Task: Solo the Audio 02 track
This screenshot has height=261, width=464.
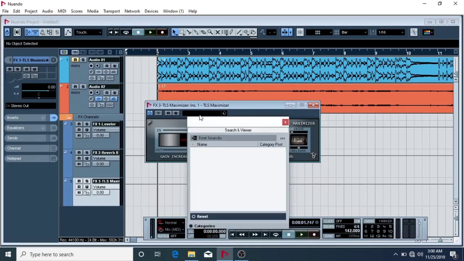Action: (83, 87)
